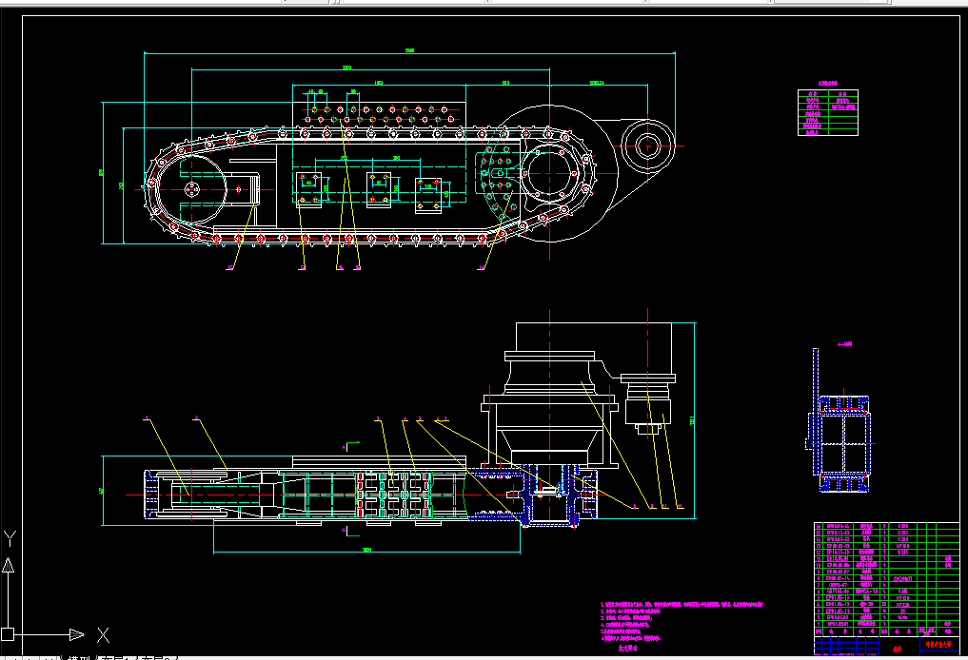The image size is (968, 660).
Task: Click the UCS X axis arrowhead
Action: click(x=76, y=634)
